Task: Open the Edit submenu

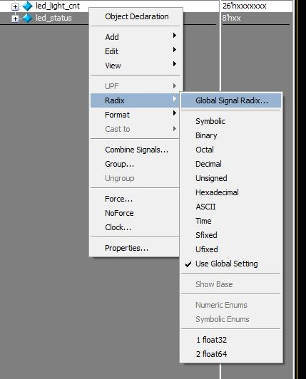Action: (136, 51)
